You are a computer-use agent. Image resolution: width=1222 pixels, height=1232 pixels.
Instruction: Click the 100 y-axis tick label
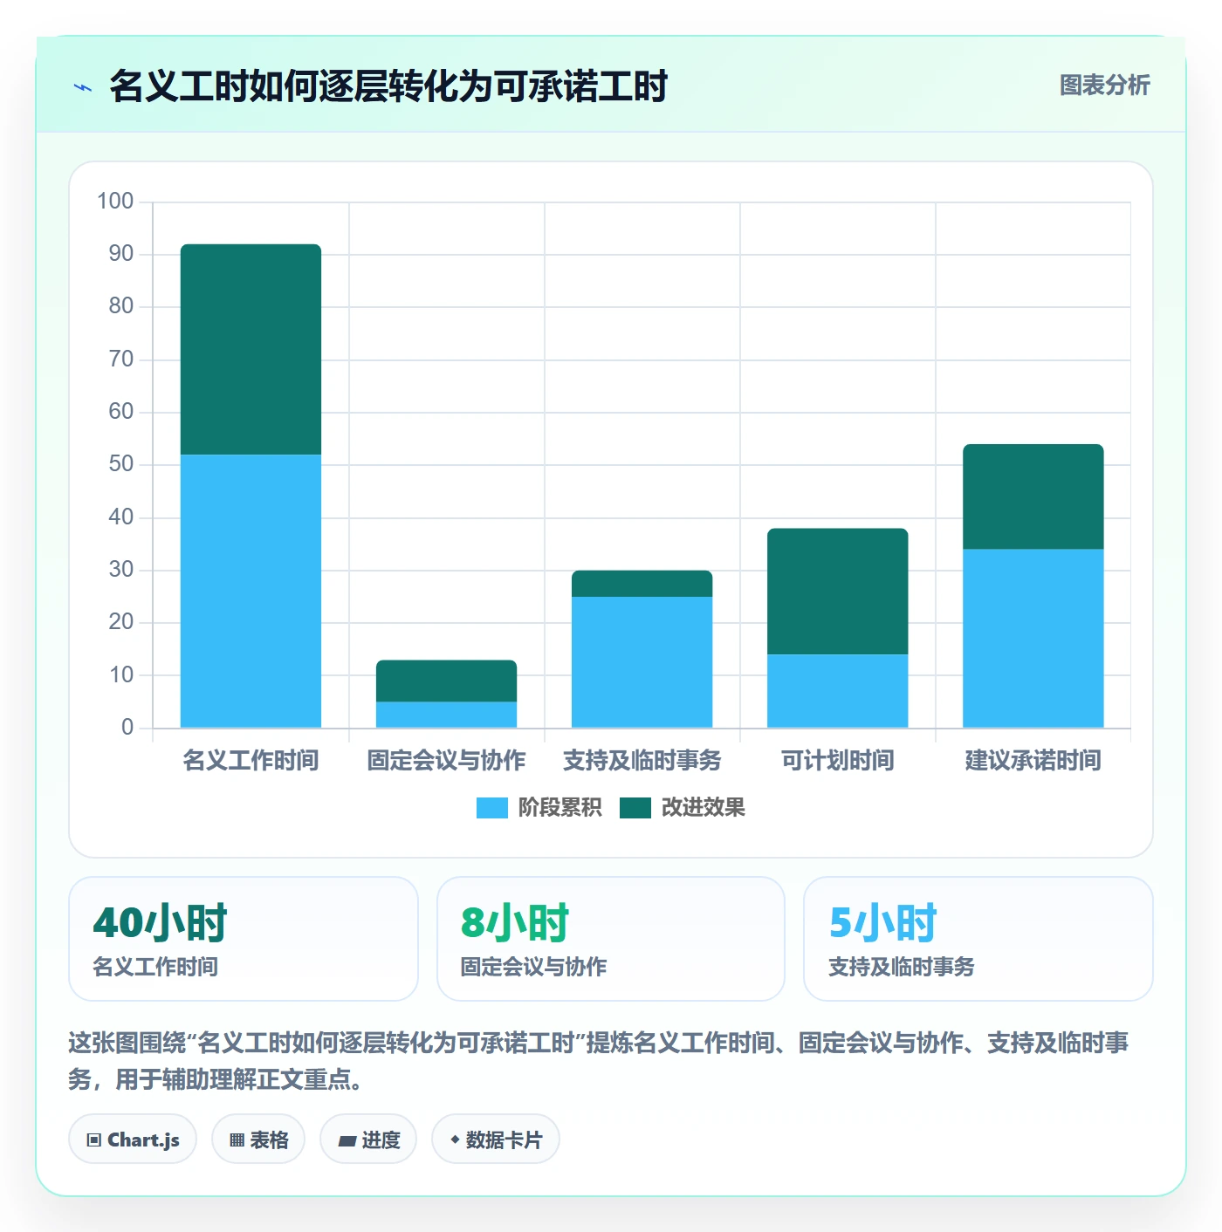115,202
